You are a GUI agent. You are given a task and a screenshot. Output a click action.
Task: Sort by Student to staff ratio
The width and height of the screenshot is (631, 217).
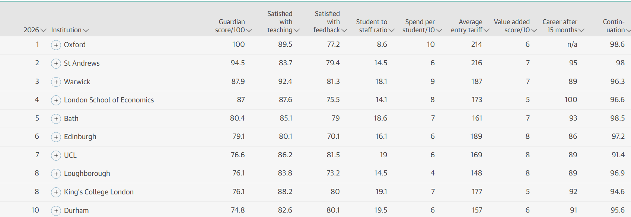[x=375, y=26]
